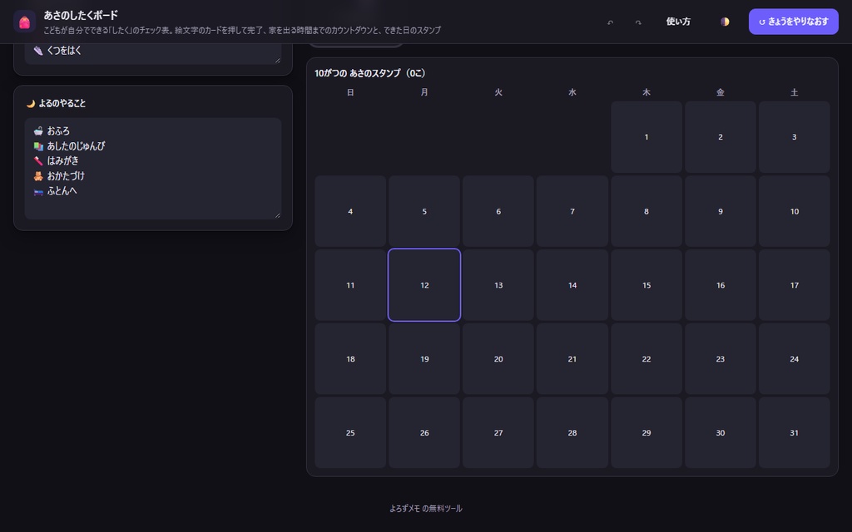Select calendar day 13
852x532 pixels.
click(498, 285)
